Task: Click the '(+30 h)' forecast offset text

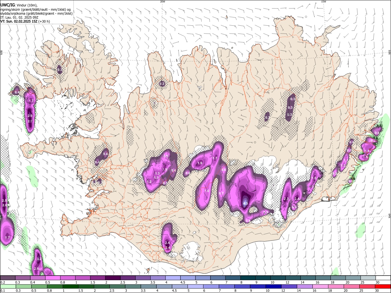Action: point(44,22)
